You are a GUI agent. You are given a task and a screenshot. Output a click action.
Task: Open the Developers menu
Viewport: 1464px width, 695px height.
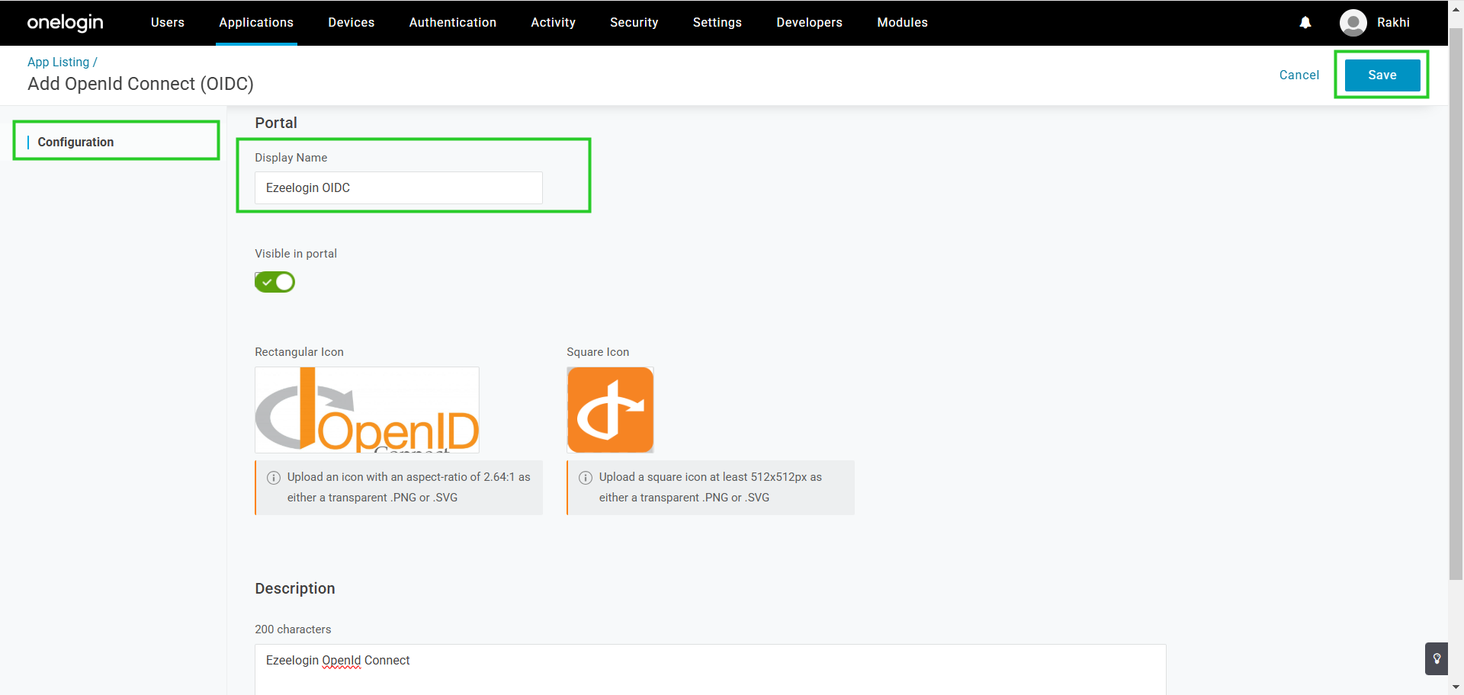tap(810, 23)
